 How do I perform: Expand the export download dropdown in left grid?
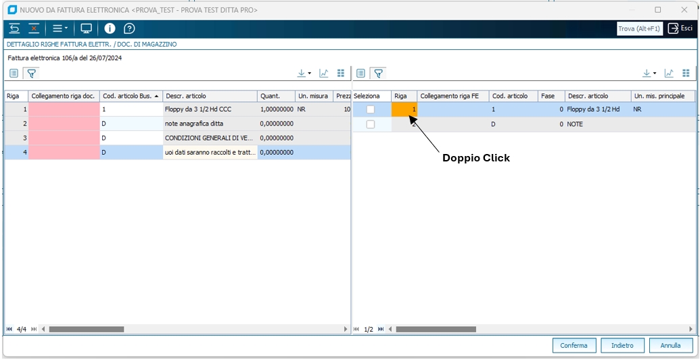304,73
